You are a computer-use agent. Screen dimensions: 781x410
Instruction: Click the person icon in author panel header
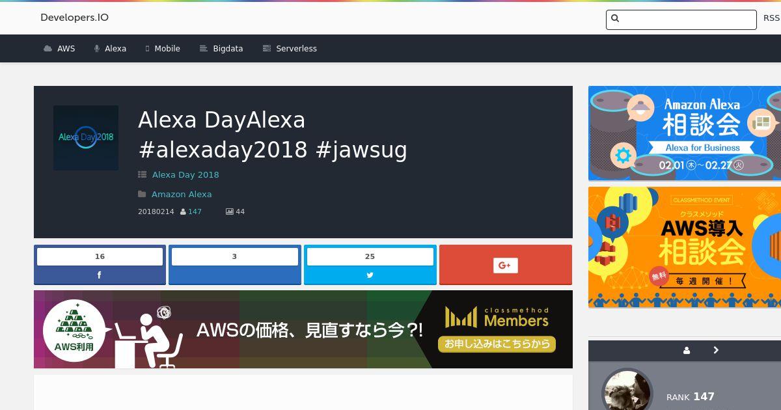click(687, 350)
